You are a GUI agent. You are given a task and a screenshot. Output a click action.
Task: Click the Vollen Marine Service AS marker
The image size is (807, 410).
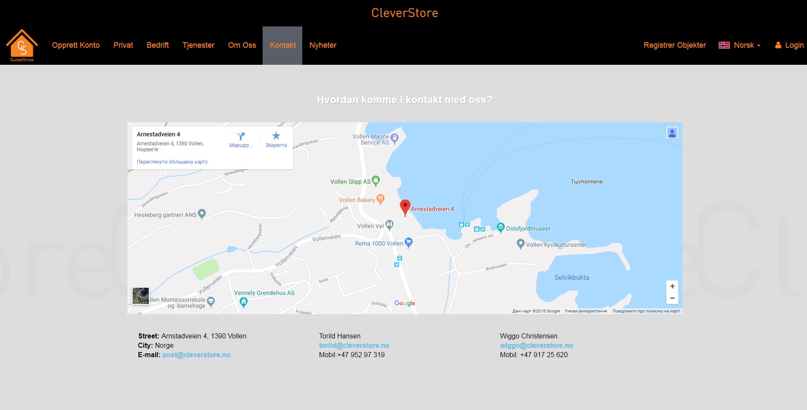(x=394, y=139)
